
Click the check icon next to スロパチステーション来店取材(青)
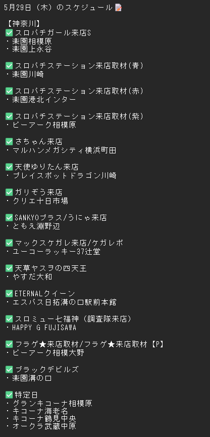(9, 66)
